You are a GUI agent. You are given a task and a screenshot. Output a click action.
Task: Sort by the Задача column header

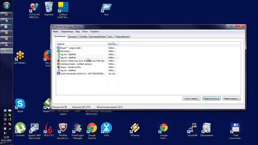coord(81,44)
